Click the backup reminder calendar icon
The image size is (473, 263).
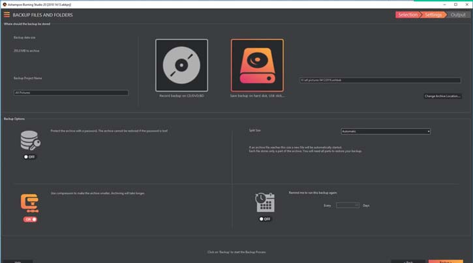click(265, 203)
